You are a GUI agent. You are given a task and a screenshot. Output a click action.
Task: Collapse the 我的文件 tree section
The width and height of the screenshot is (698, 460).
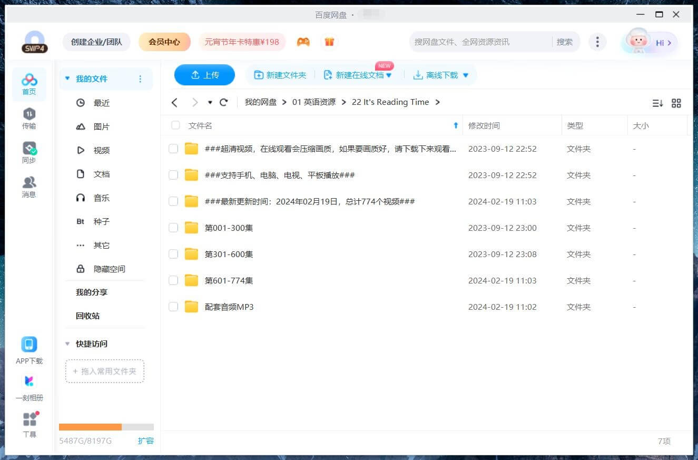(x=67, y=79)
